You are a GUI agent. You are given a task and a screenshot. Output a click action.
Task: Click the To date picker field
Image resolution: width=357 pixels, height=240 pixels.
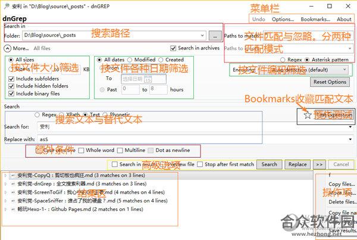click(x=143, y=79)
